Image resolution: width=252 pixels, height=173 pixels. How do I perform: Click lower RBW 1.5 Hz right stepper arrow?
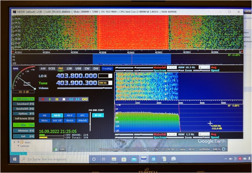(x=174, y=134)
